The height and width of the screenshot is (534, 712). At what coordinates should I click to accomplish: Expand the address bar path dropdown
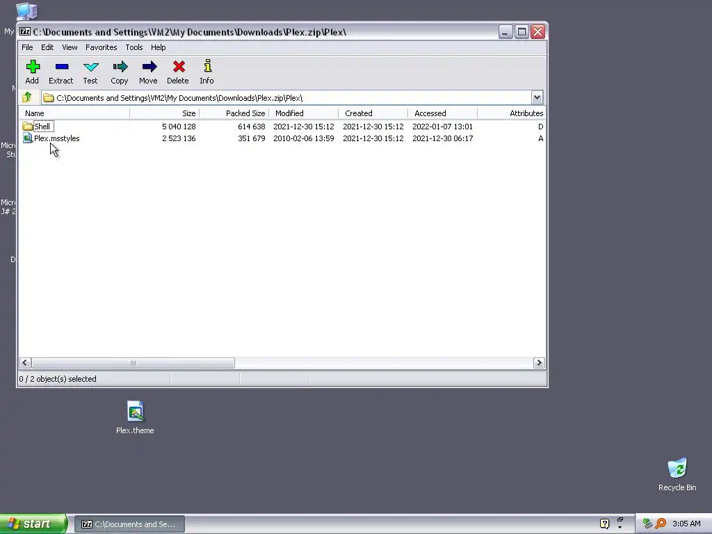pos(537,97)
